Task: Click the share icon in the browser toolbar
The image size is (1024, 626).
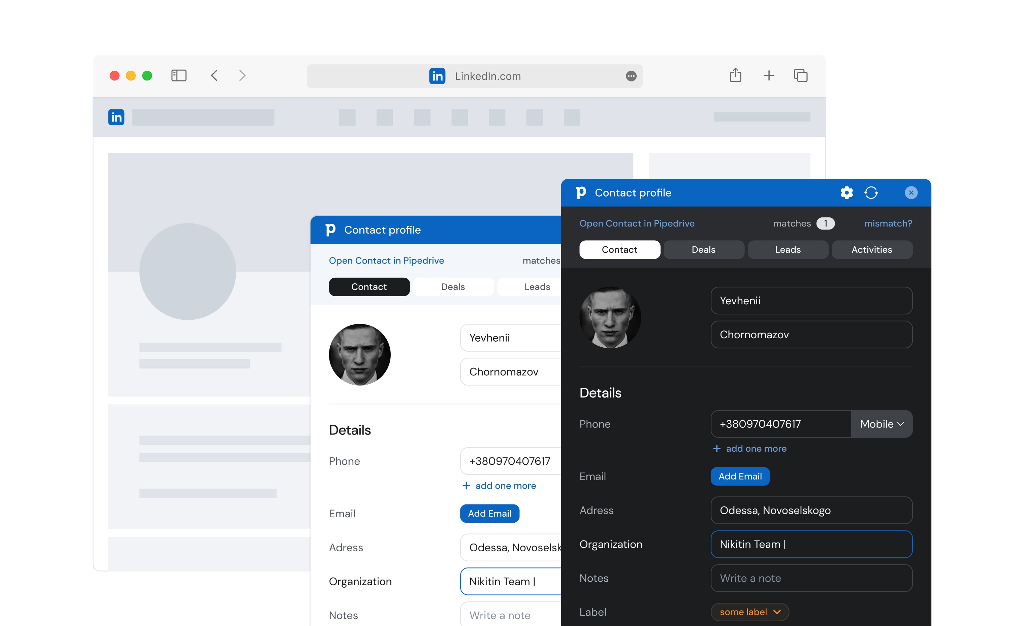Action: 736,75
